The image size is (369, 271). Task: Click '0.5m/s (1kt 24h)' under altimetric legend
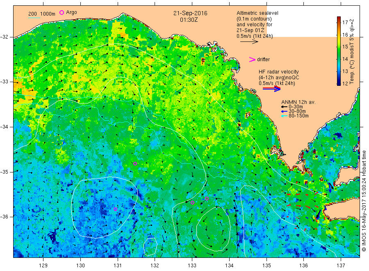tap(255, 36)
